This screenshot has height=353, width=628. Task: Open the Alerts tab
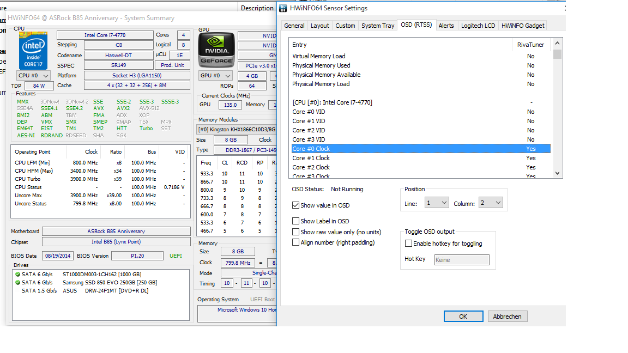pyautogui.click(x=446, y=26)
